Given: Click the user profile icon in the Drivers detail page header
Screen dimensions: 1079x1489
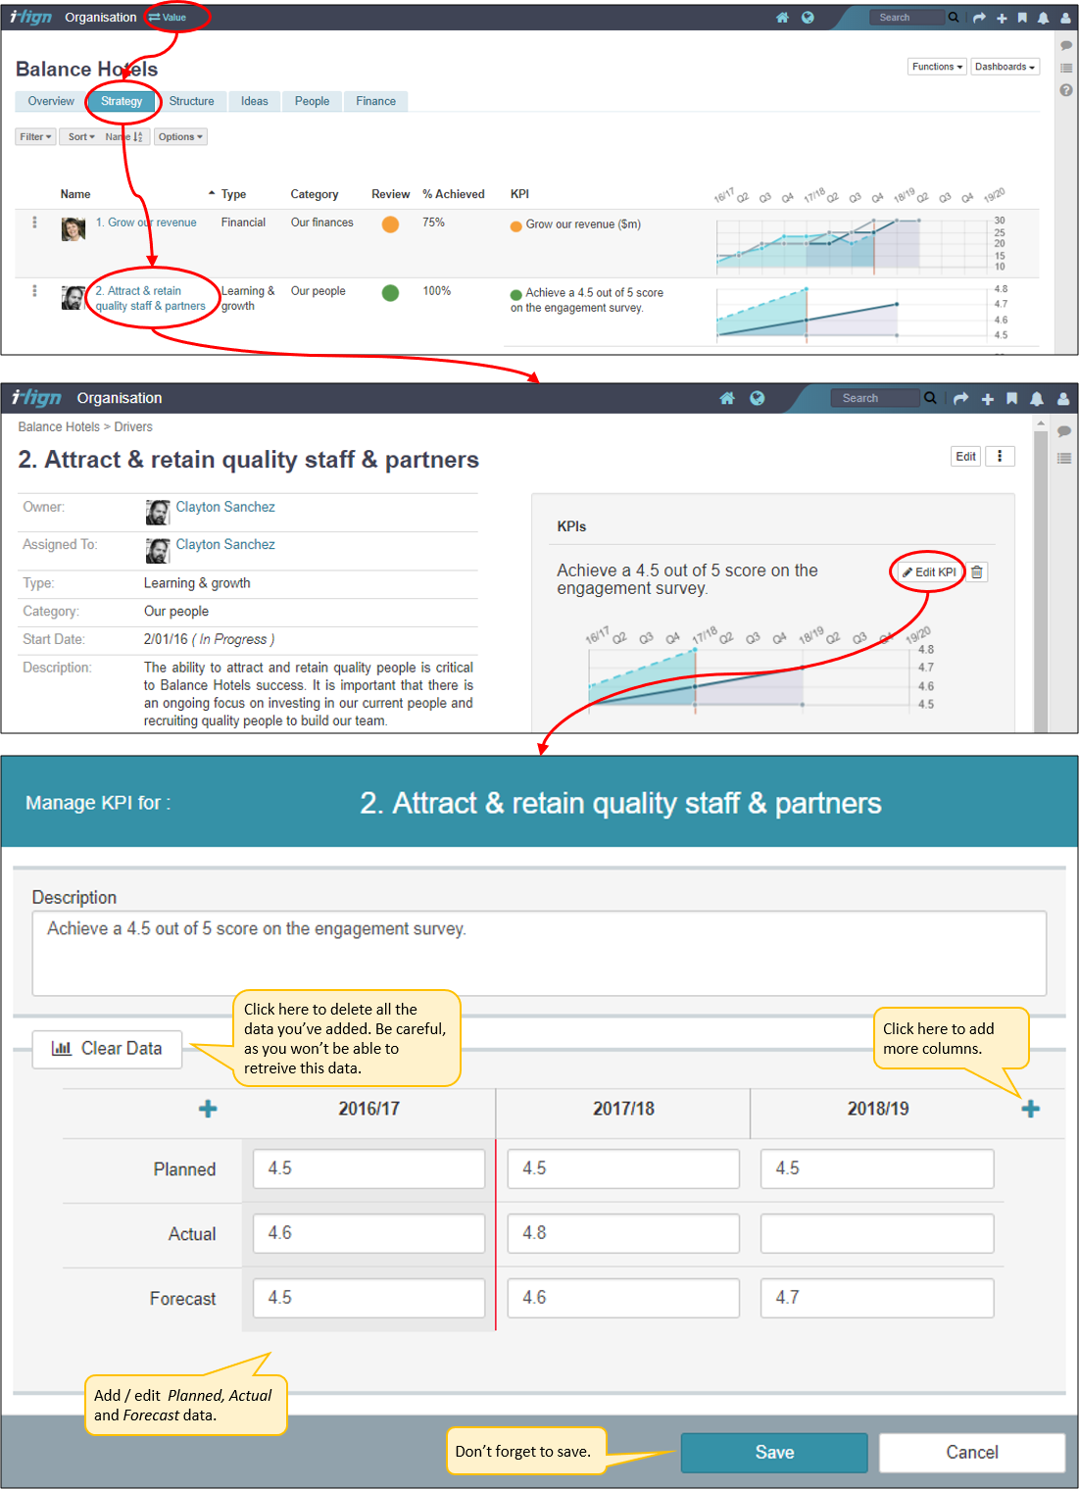Looking at the screenshot, I should pyautogui.click(x=1063, y=398).
